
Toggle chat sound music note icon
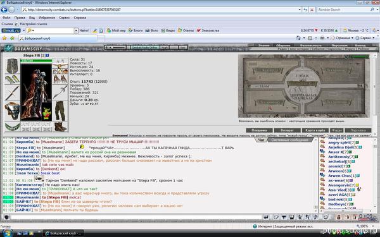(x=315, y=217)
